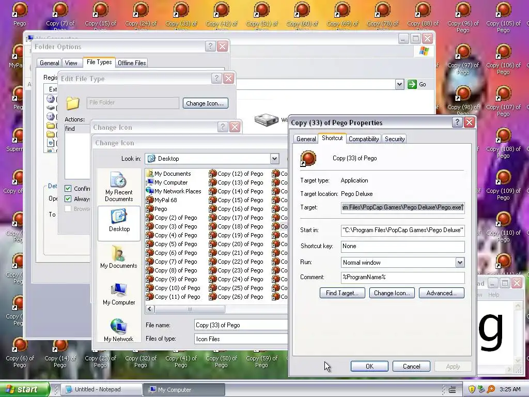Select the Copy (6) of Pego desktop icon

tap(20, 353)
